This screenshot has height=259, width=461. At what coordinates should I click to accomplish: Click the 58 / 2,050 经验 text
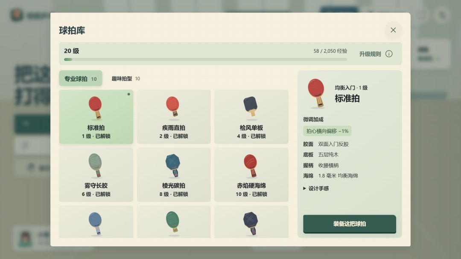click(330, 51)
